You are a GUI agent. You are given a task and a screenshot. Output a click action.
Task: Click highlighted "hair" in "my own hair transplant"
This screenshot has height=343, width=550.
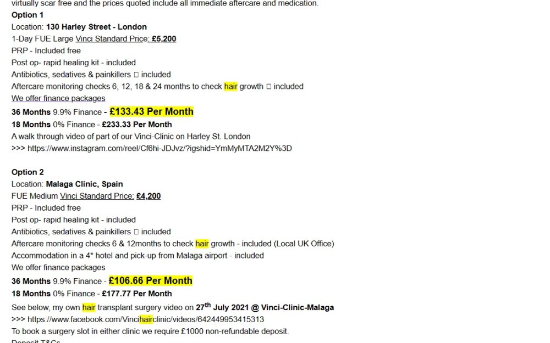(89, 307)
